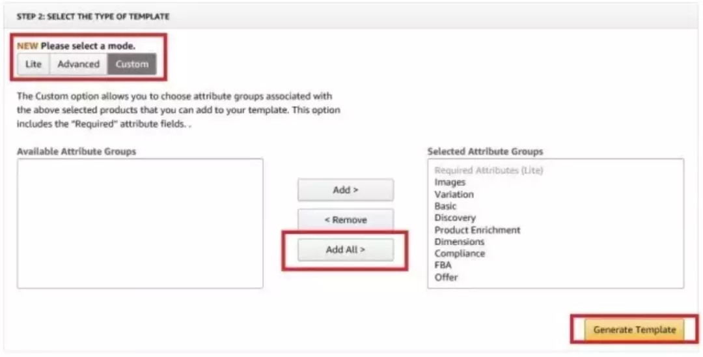Choose the Dimensions attribute group
Viewport: 703px width, 357px height.
460,242
